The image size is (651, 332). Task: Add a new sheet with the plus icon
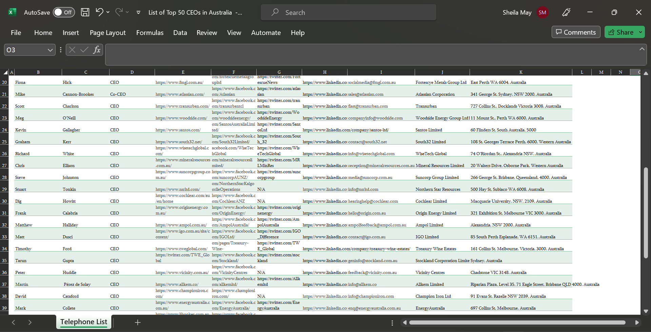(x=138, y=322)
